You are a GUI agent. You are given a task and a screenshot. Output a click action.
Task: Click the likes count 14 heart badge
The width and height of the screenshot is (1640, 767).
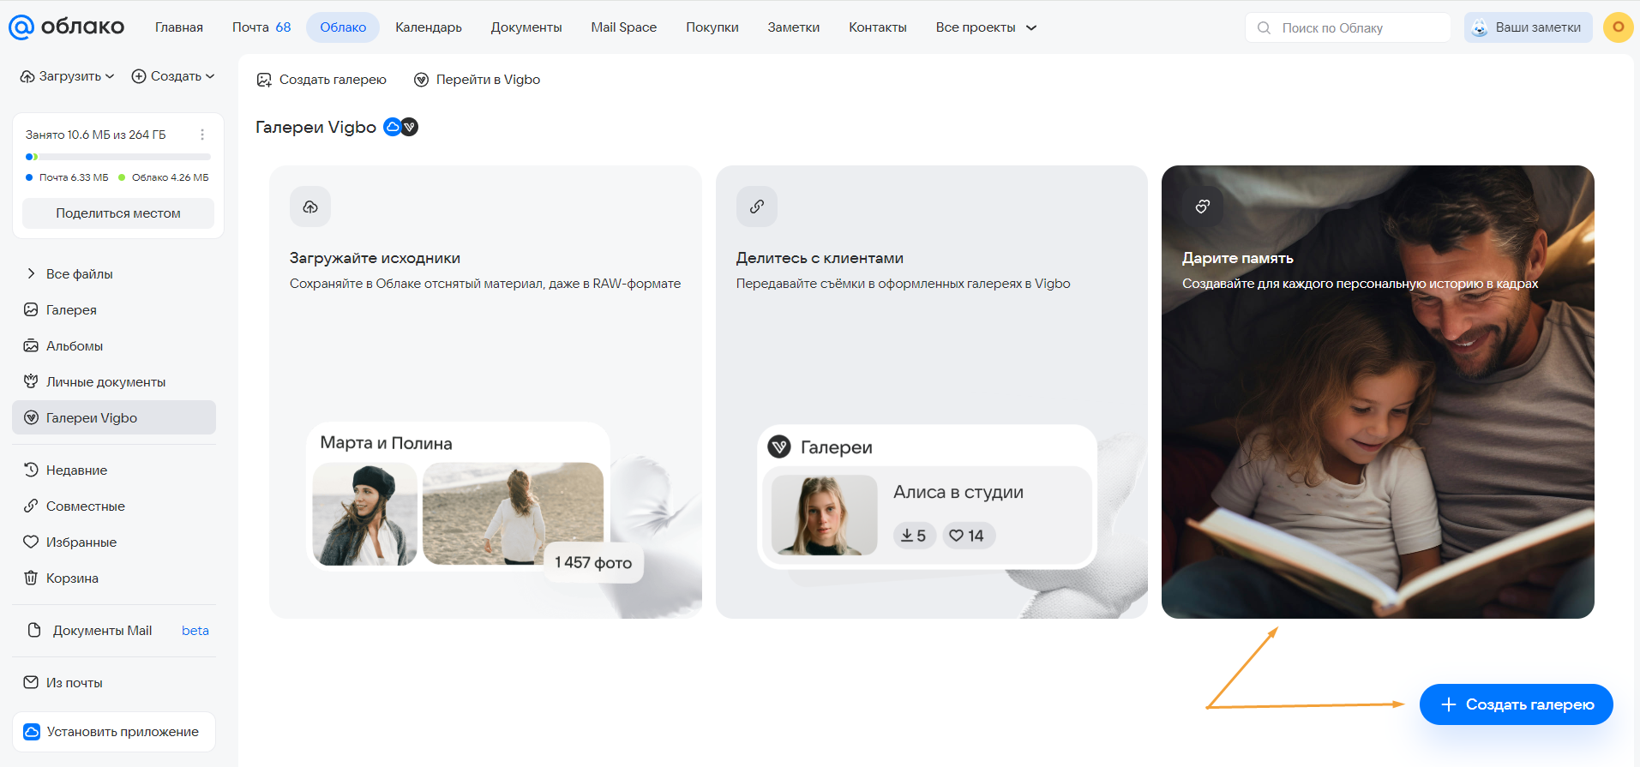pos(968,536)
